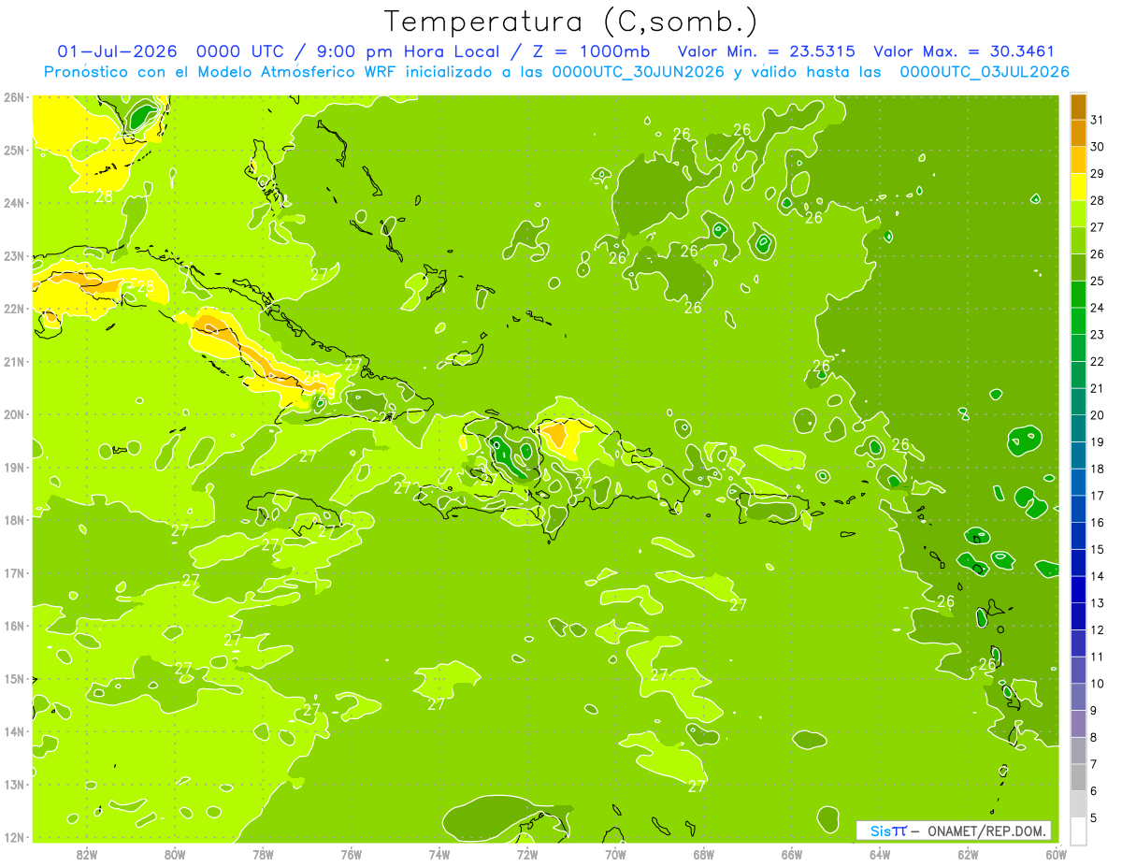This screenshot has width=1122, height=867.
Task: Click the map title "Temperatura (C,somb.)"
Action: [x=571, y=21]
